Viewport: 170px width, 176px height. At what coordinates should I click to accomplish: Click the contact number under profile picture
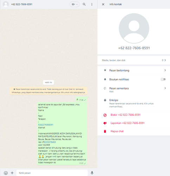[134, 48]
